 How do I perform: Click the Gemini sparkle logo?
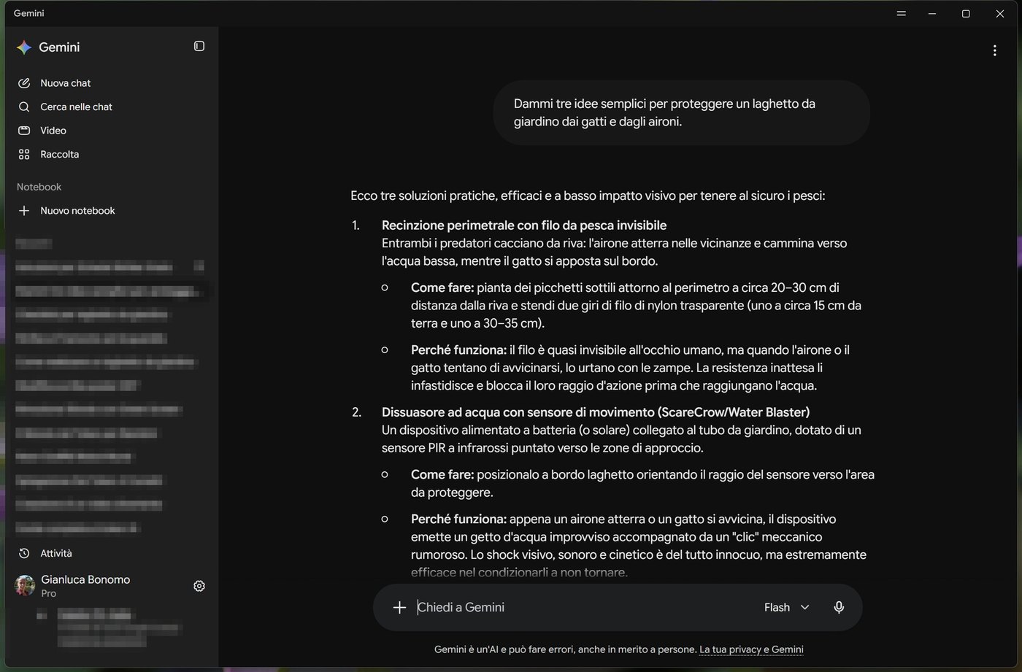(x=24, y=47)
